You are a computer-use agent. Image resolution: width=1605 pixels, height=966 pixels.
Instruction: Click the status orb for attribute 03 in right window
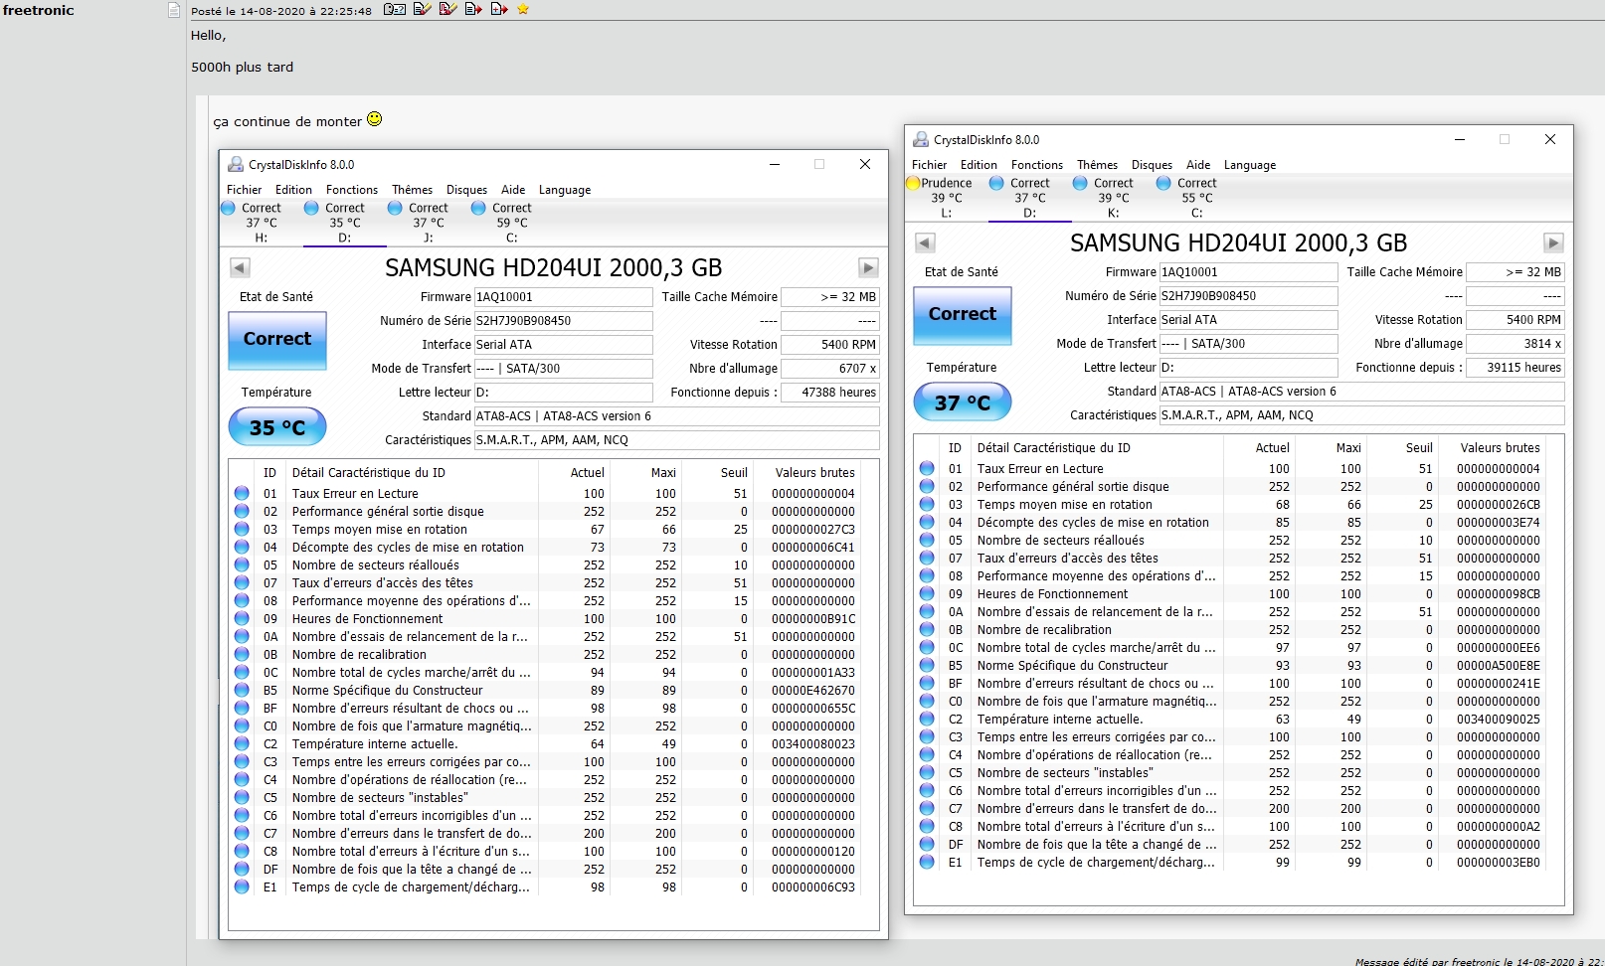927,504
